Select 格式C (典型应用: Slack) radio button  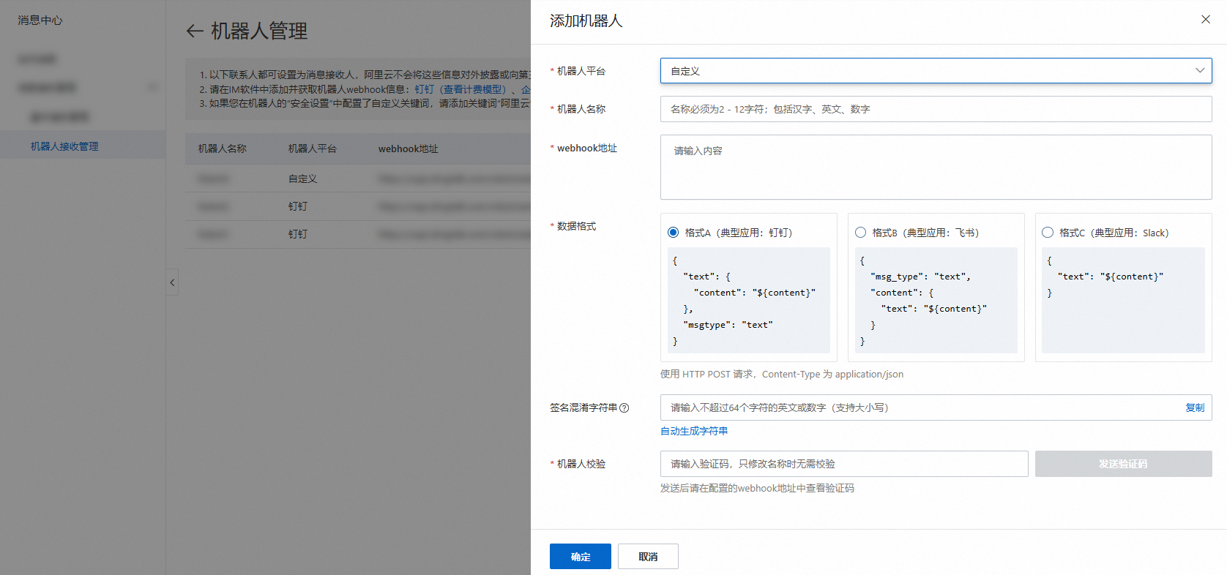[x=1048, y=233]
